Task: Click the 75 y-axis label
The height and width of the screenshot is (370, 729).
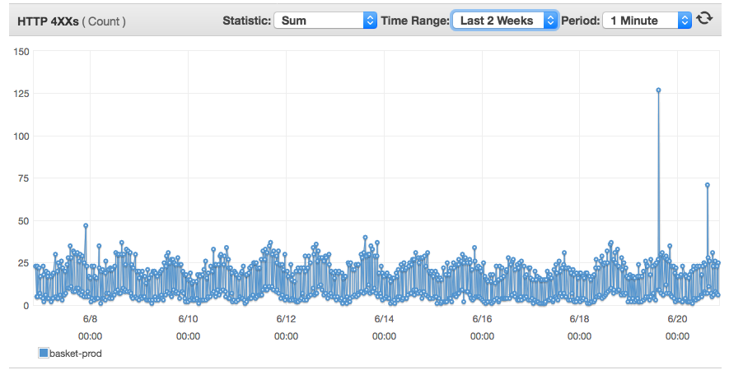Action: [x=23, y=178]
